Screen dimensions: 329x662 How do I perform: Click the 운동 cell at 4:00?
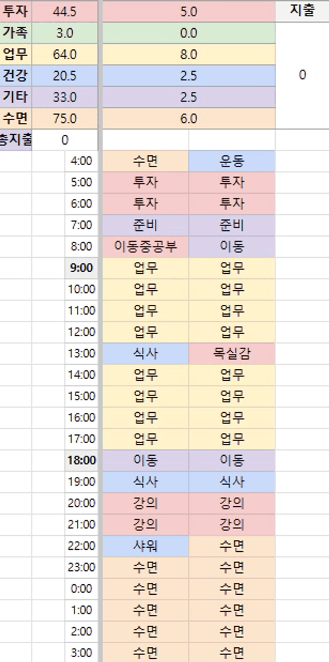tap(232, 161)
